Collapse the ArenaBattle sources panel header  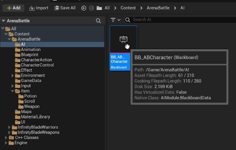click(3, 21)
